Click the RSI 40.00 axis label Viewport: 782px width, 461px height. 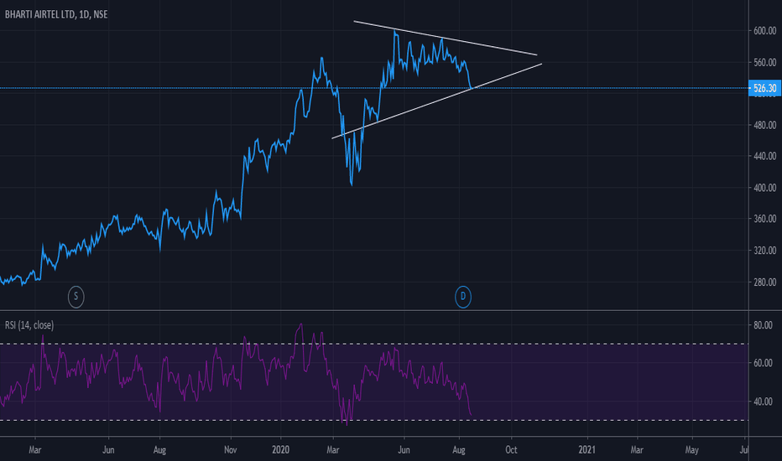[763, 401]
